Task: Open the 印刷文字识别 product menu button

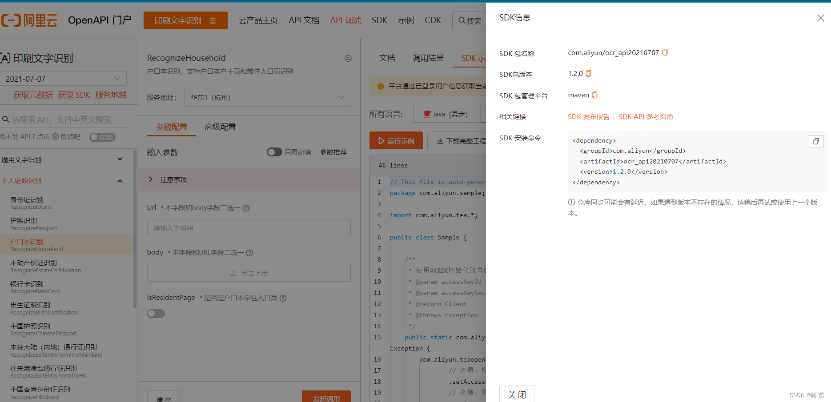Action: [x=185, y=20]
